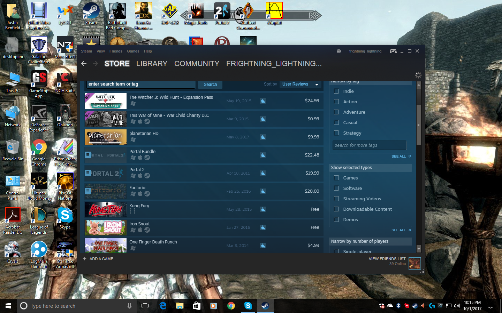The height and width of the screenshot is (313, 502).
Task: Open Skype desktop shortcut
Action: click(x=65, y=218)
